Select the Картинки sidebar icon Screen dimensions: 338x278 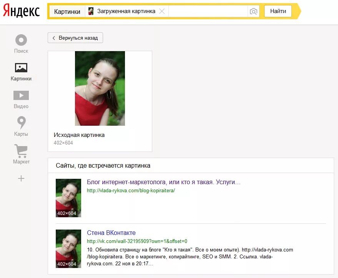coord(21,68)
